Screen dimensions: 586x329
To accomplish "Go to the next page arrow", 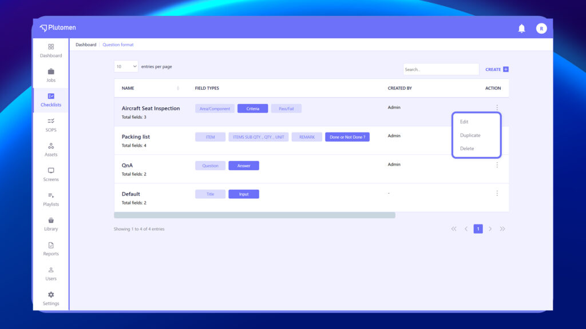I will pyautogui.click(x=490, y=228).
